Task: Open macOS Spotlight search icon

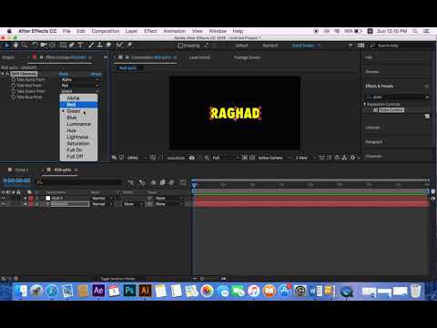Action: (415, 31)
